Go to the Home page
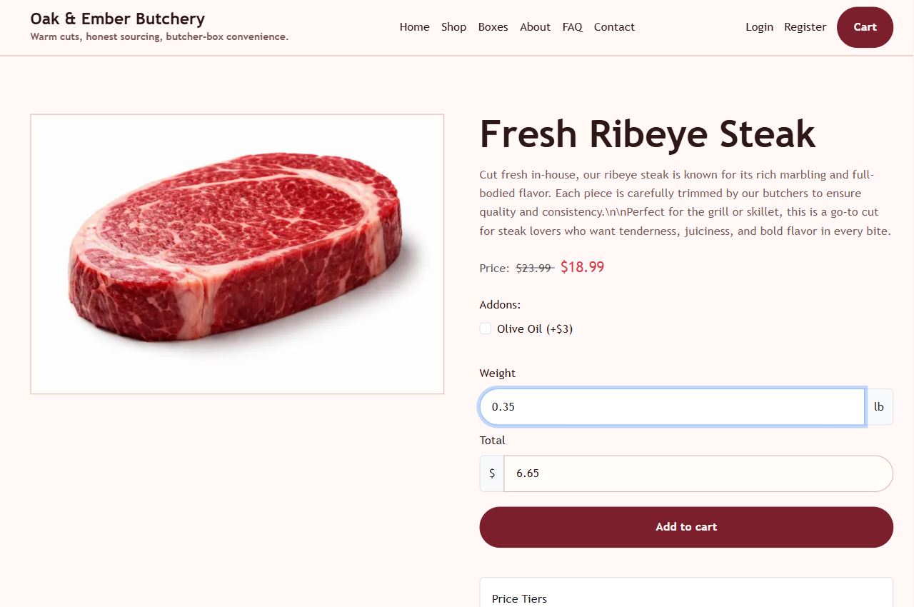The width and height of the screenshot is (914, 607). [x=414, y=27]
